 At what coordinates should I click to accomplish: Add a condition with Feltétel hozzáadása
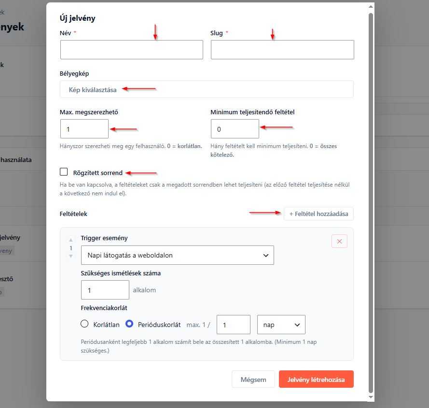319,214
